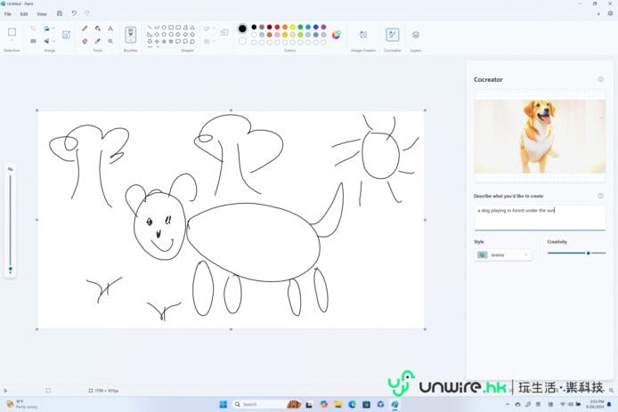Click the Undo button

[x=74, y=13]
